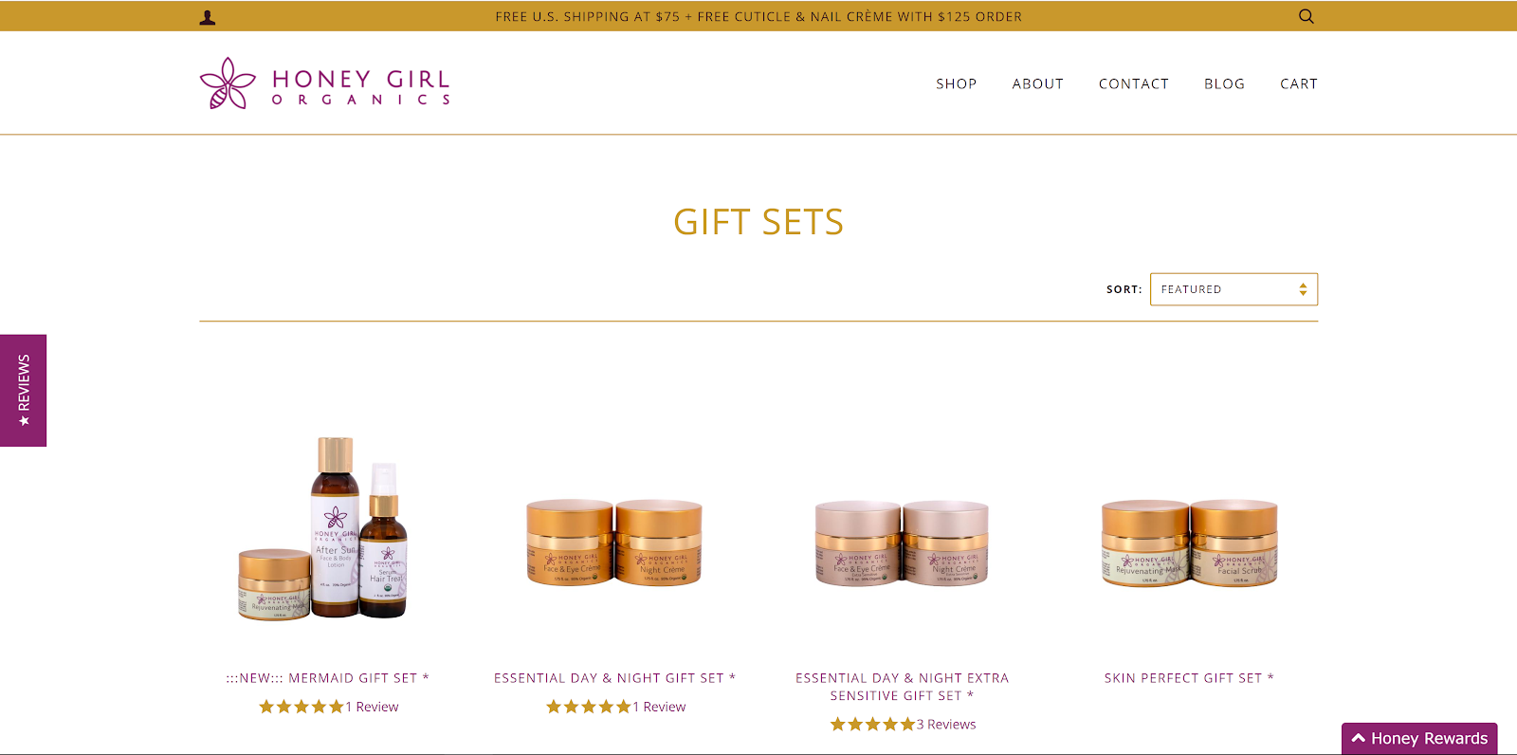The image size is (1517, 755).
Task: Visit the Blog page
Action: tap(1224, 83)
